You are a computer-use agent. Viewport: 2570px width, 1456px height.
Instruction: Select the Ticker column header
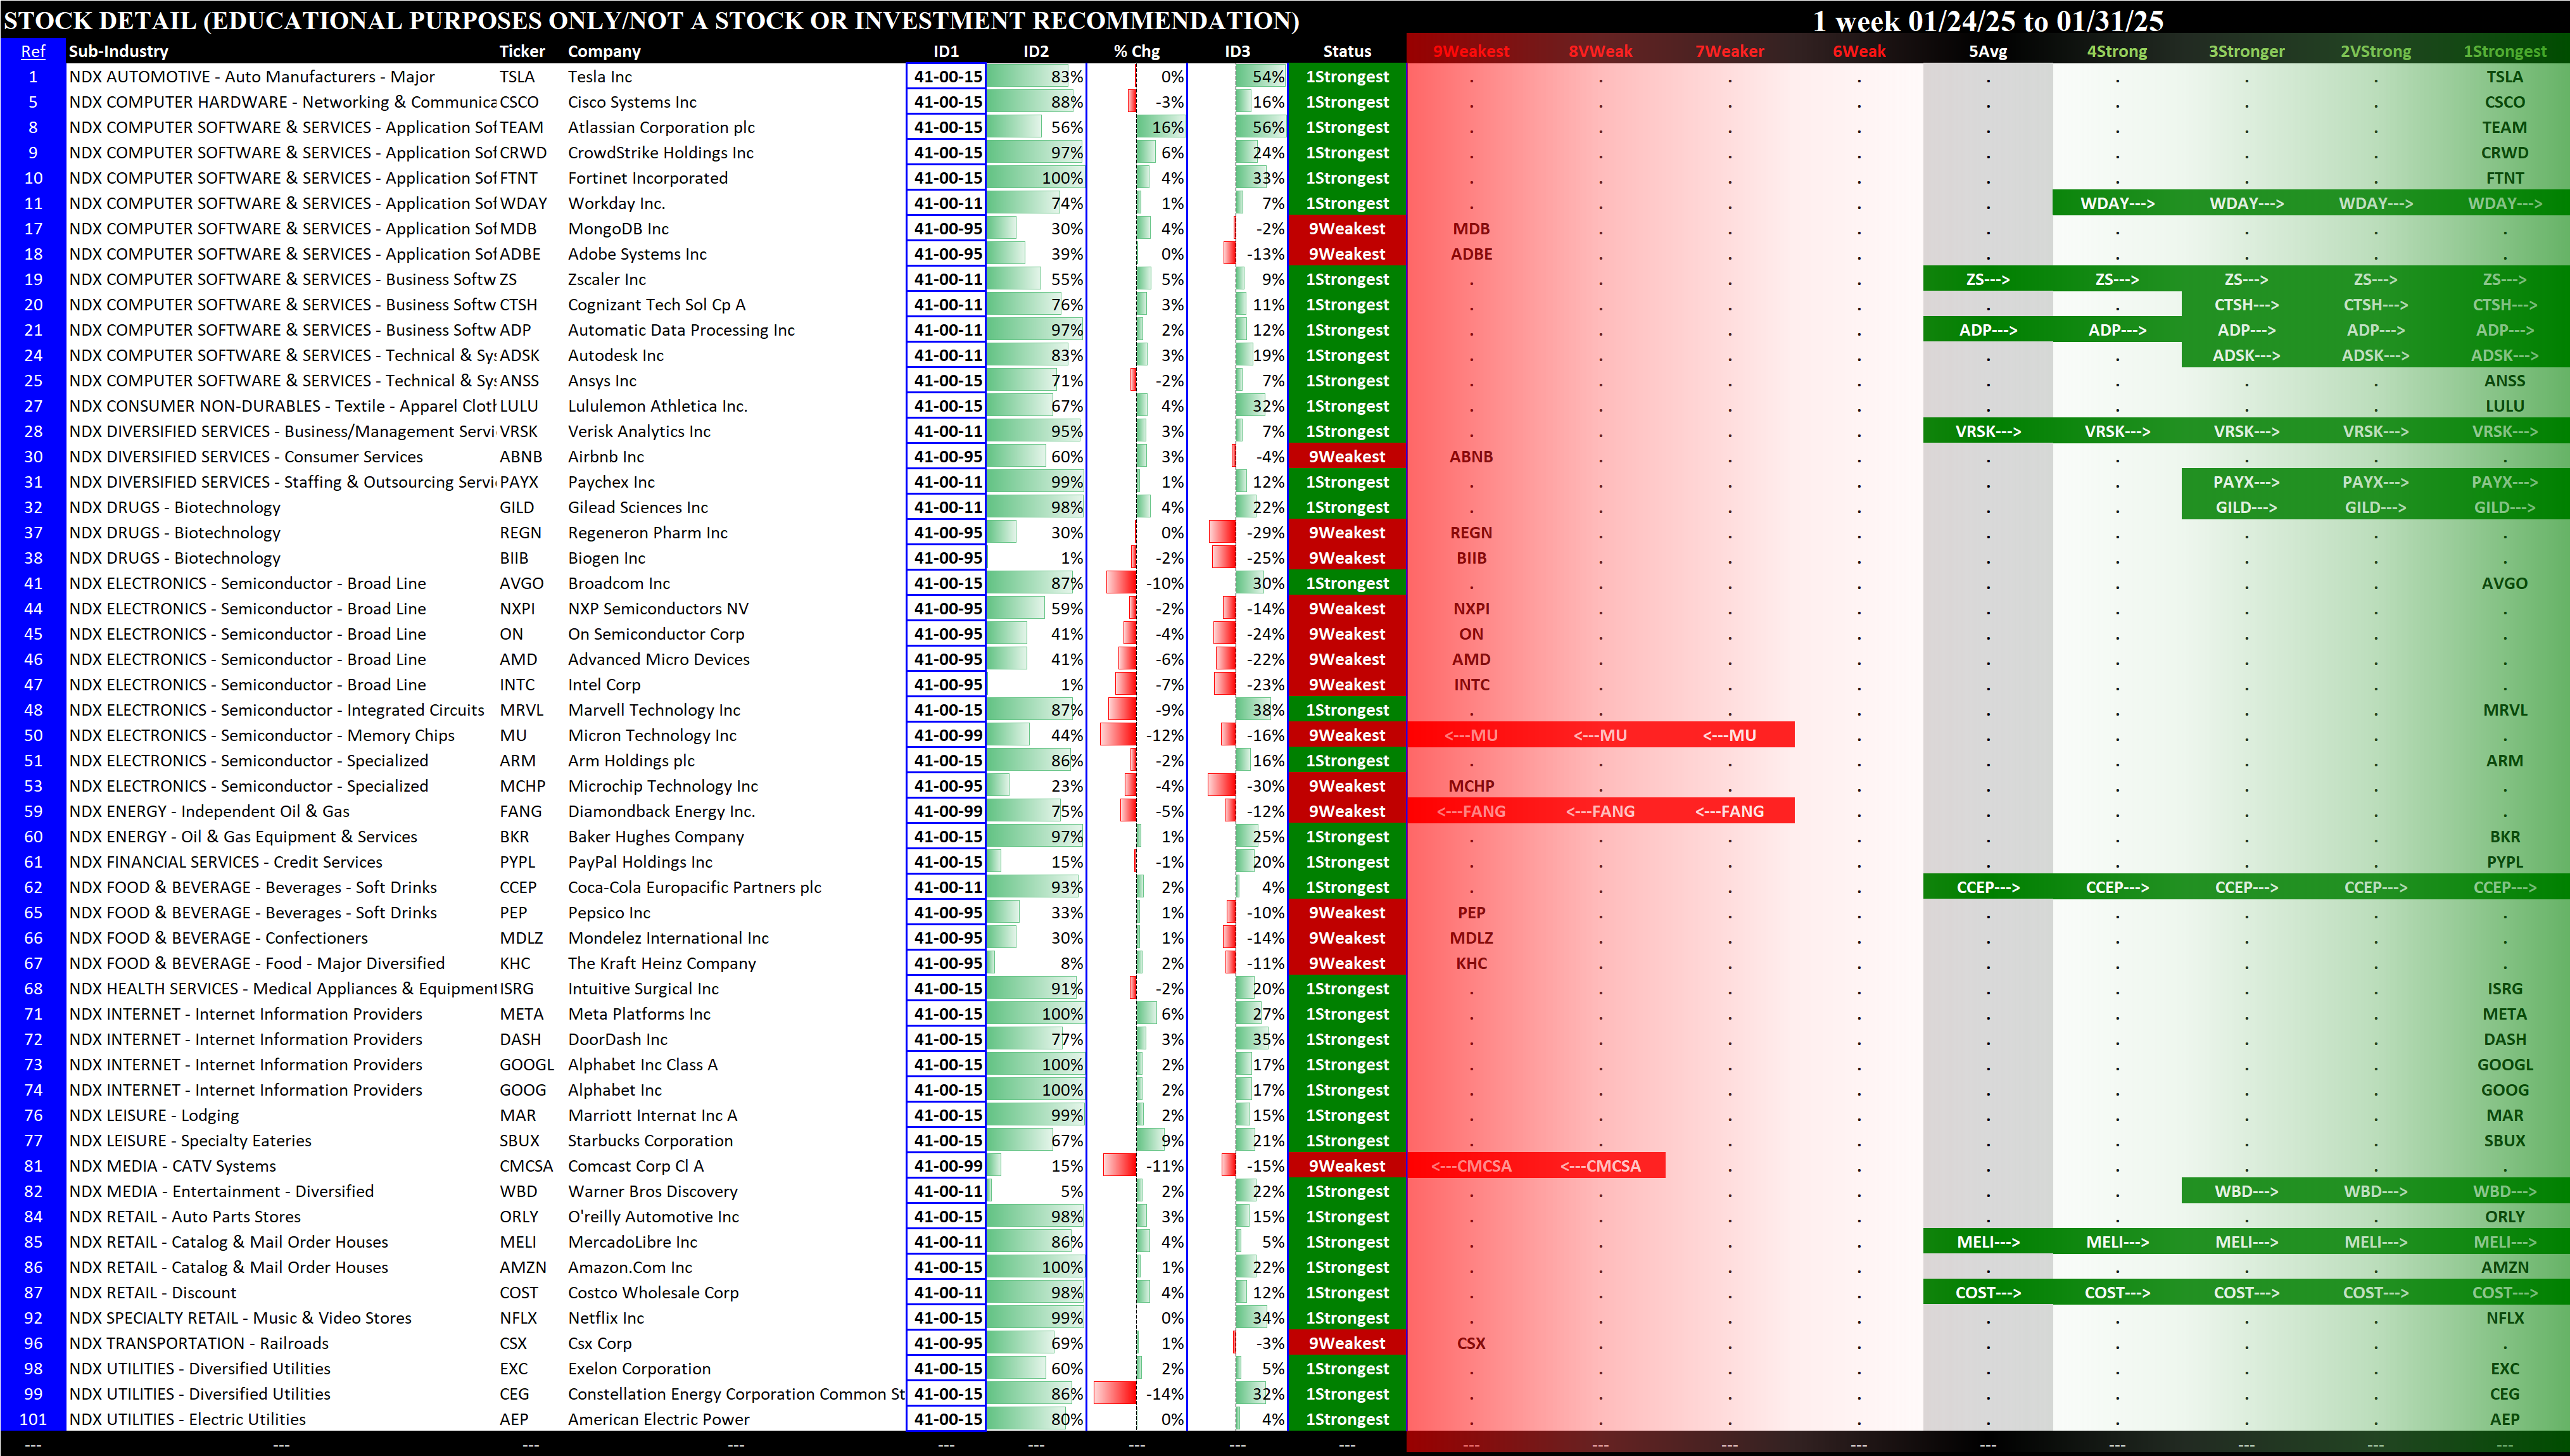522,51
